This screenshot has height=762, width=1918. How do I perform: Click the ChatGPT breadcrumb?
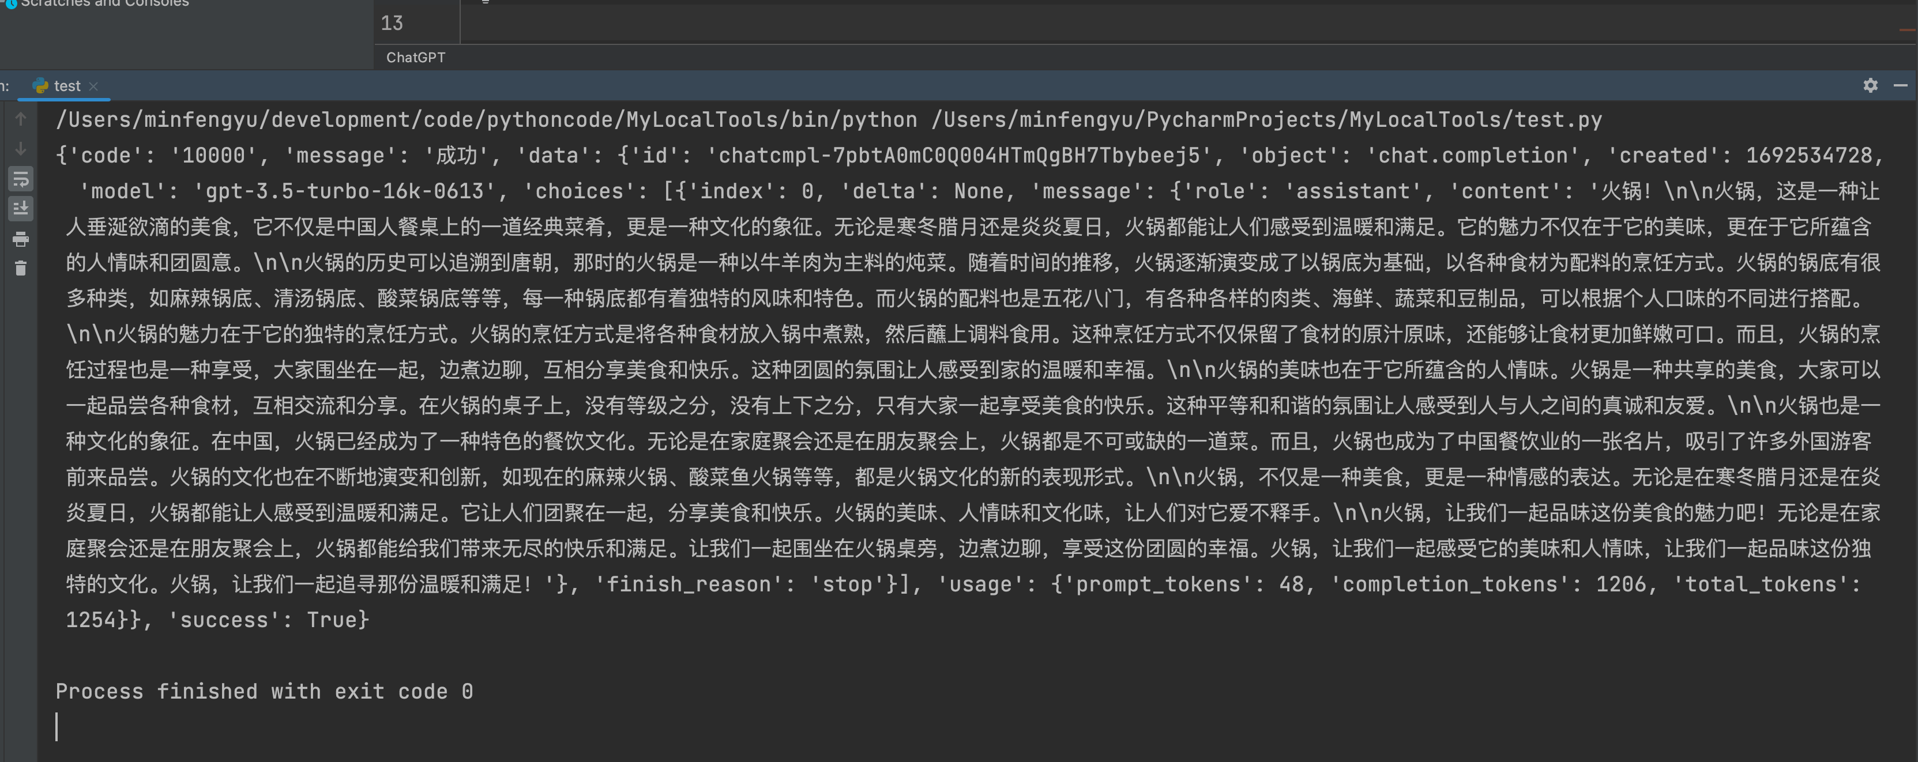pyautogui.click(x=415, y=57)
